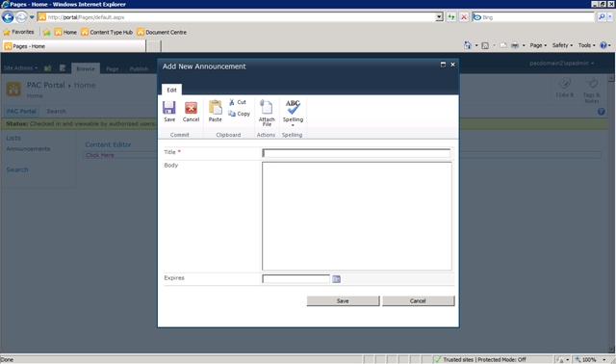Click the PAC Portal breadcrumb link

point(45,85)
